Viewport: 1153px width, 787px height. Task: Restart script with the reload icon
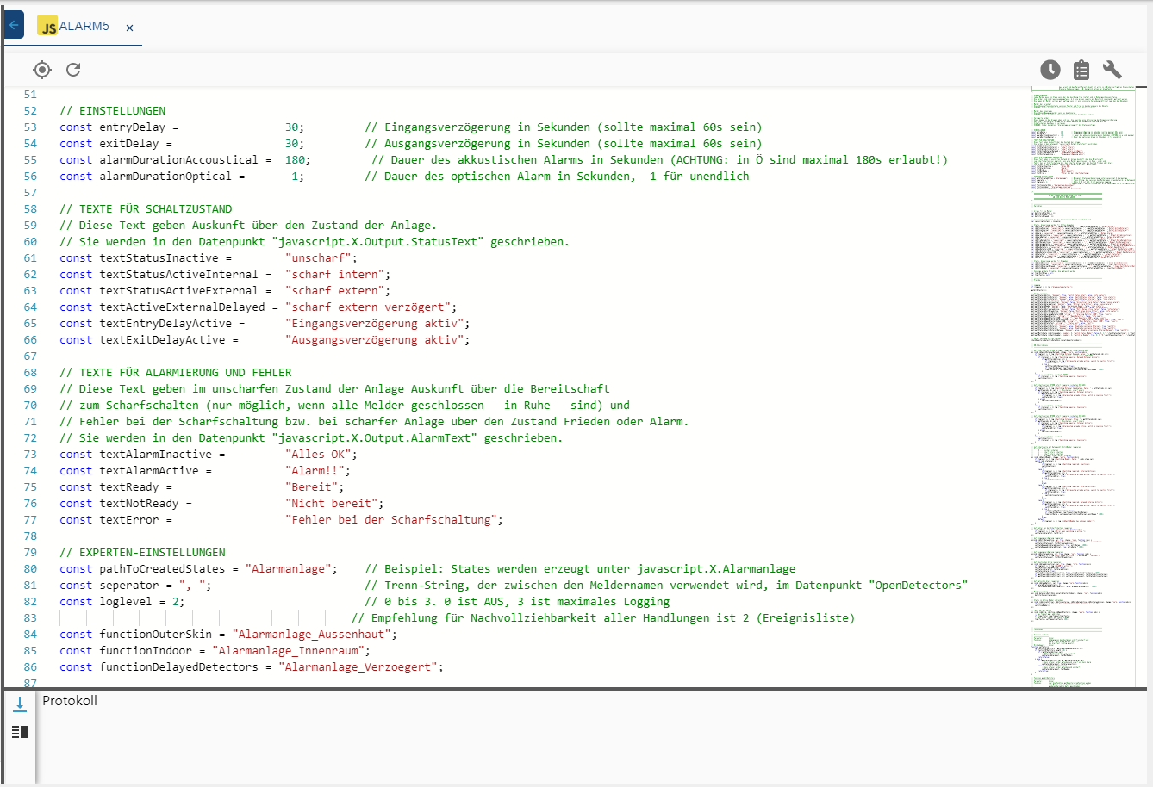point(73,70)
